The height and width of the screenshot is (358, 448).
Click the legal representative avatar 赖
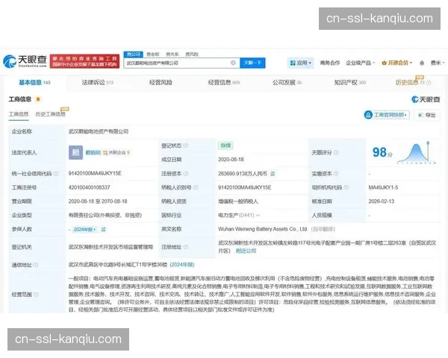pos(75,152)
